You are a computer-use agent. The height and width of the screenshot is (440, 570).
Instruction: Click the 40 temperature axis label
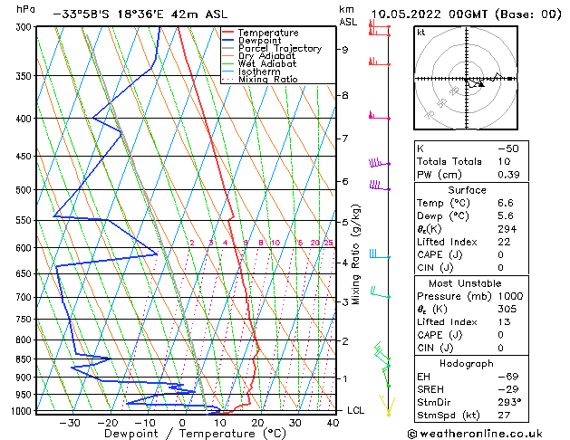click(x=333, y=423)
